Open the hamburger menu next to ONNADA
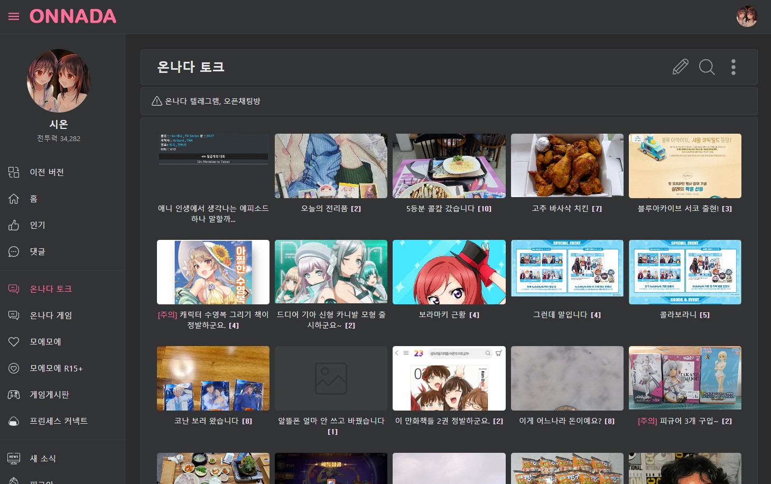This screenshot has height=484, width=771. click(14, 16)
